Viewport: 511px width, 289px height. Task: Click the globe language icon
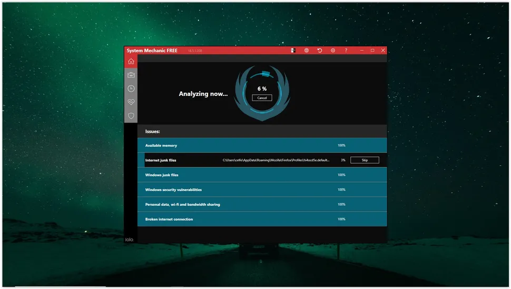(x=306, y=51)
